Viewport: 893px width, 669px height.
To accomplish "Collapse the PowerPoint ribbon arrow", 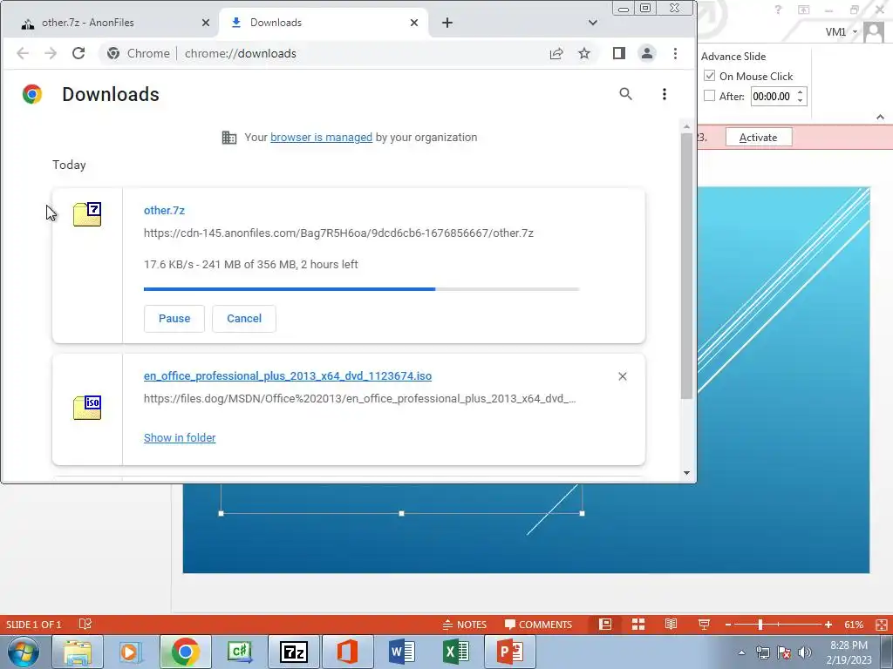I will [x=880, y=118].
